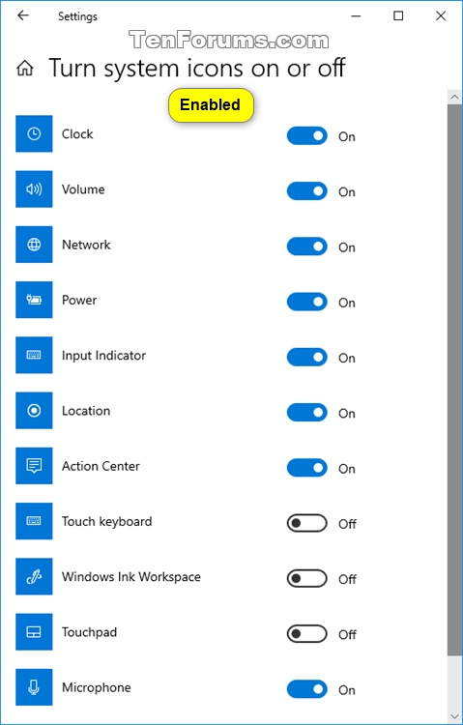This screenshot has width=463, height=725.
Task: Click the Volume speaker icon tile
Action: pos(34,189)
